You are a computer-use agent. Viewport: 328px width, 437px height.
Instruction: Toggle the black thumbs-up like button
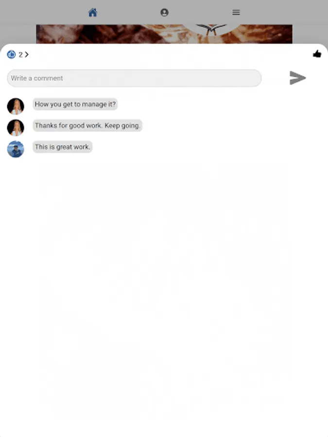coord(317,54)
